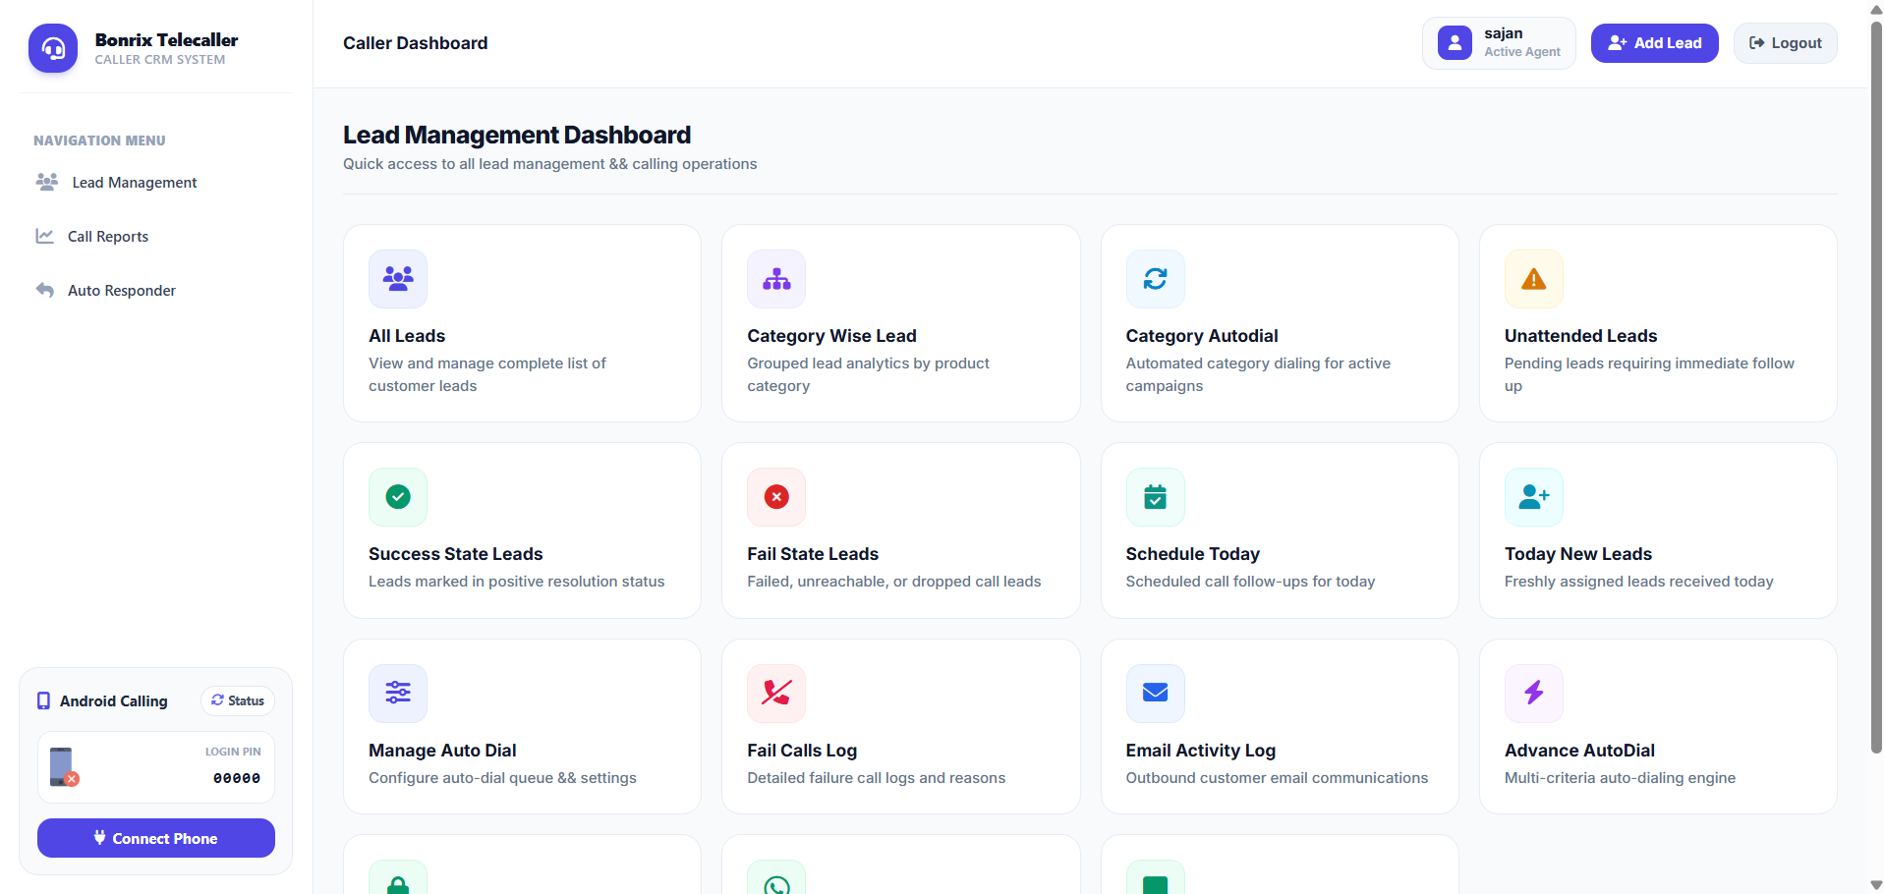Click the Unattended Leads warning triangle icon
Image resolution: width=1884 pixels, height=894 pixels.
1534,279
